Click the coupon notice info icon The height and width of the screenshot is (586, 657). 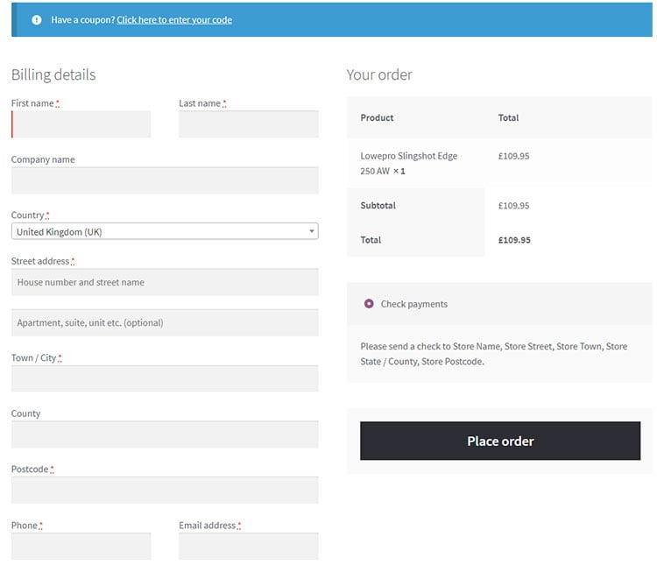click(37, 19)
